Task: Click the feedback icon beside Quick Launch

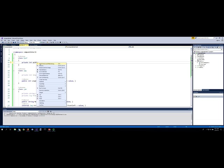Action: [x=196, y=38]
